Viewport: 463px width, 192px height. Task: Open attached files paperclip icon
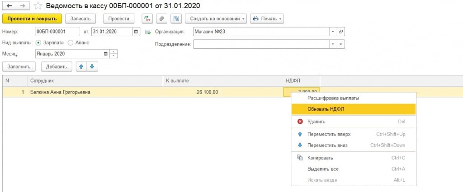tap(162, 19)
